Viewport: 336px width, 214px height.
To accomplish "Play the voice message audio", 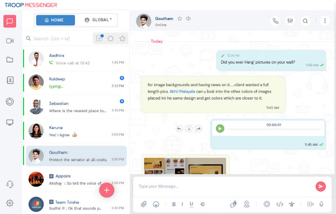I will 220,129.
